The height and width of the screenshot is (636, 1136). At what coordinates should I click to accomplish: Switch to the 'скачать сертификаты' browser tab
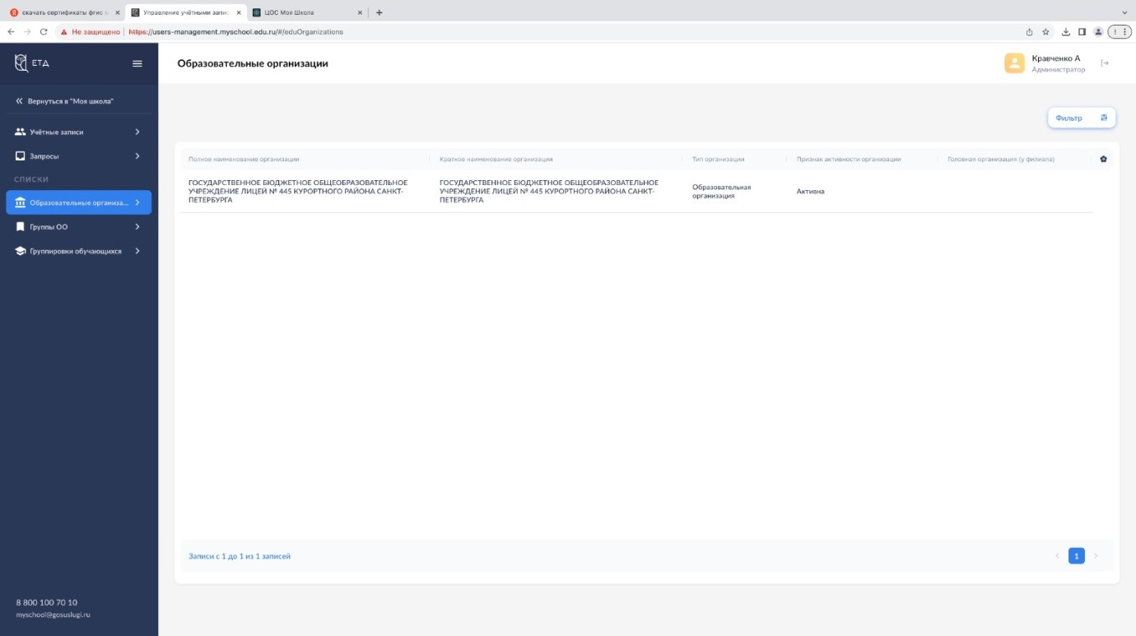pyautogui.click(x=64, y=12)
